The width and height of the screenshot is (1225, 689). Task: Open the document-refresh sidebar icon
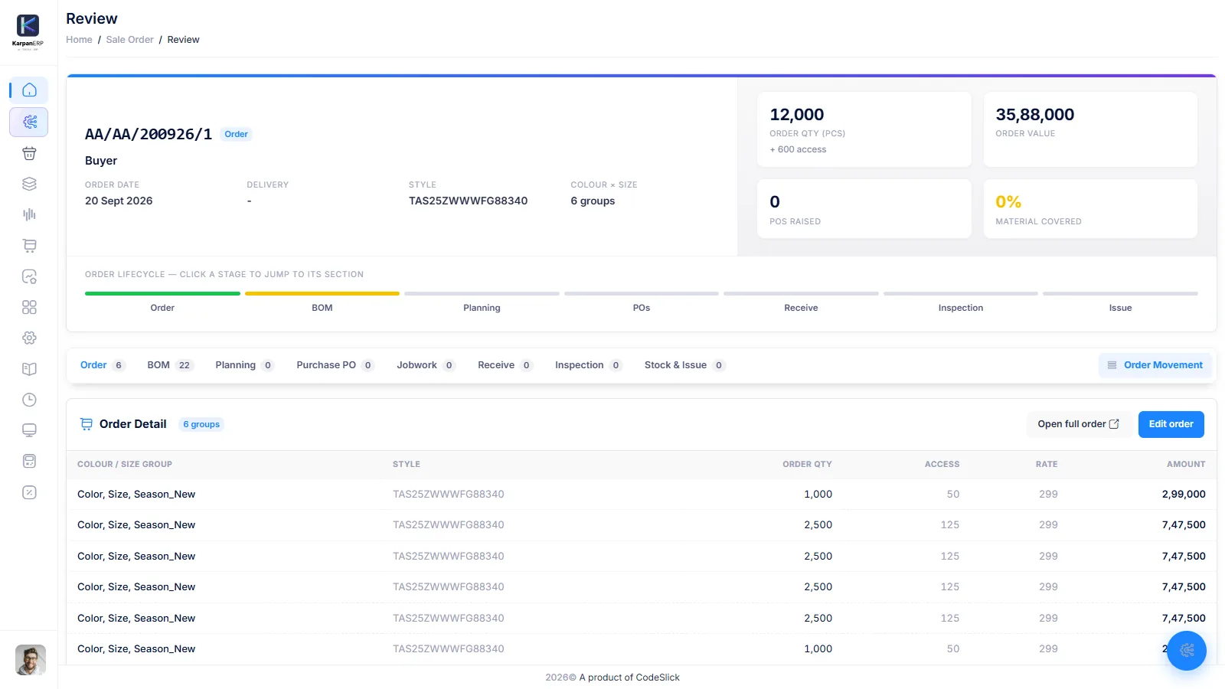(x=29, y=276)
